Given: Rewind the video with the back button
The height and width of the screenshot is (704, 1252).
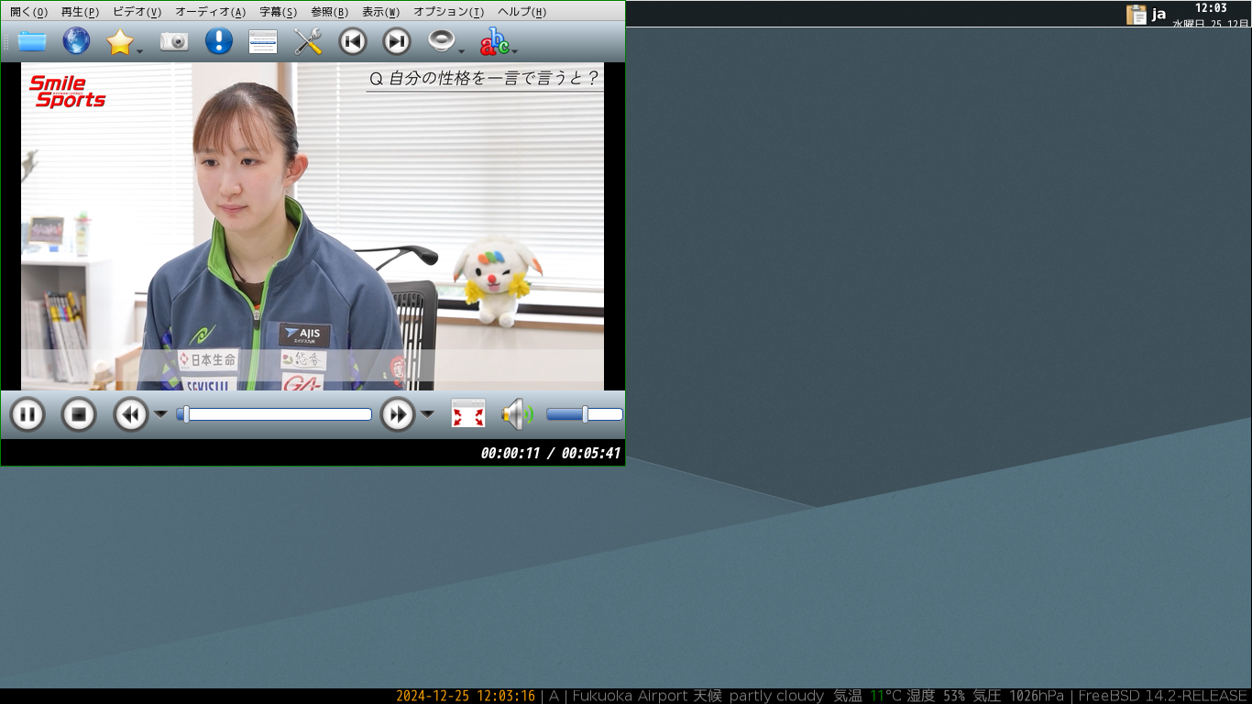Looking at the screenshot, I should coord(130,415).
